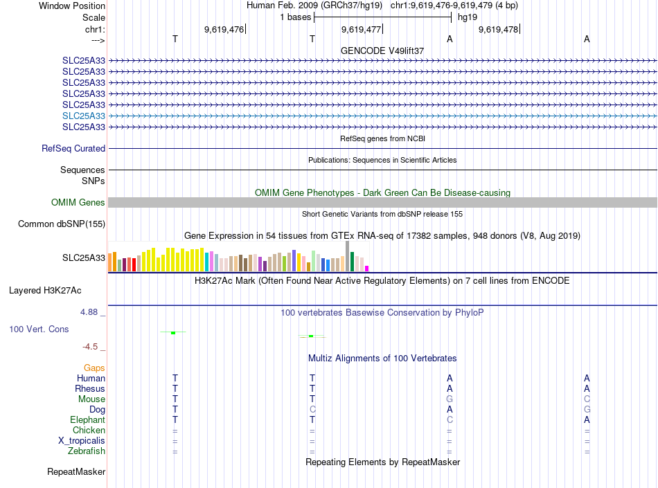The height and width of the screenshot is (488, 658).
Task: Click the 'Scale' label
Action: pos(94,17)
